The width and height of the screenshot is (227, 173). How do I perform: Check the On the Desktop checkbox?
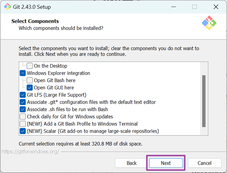tap(30, 66)
